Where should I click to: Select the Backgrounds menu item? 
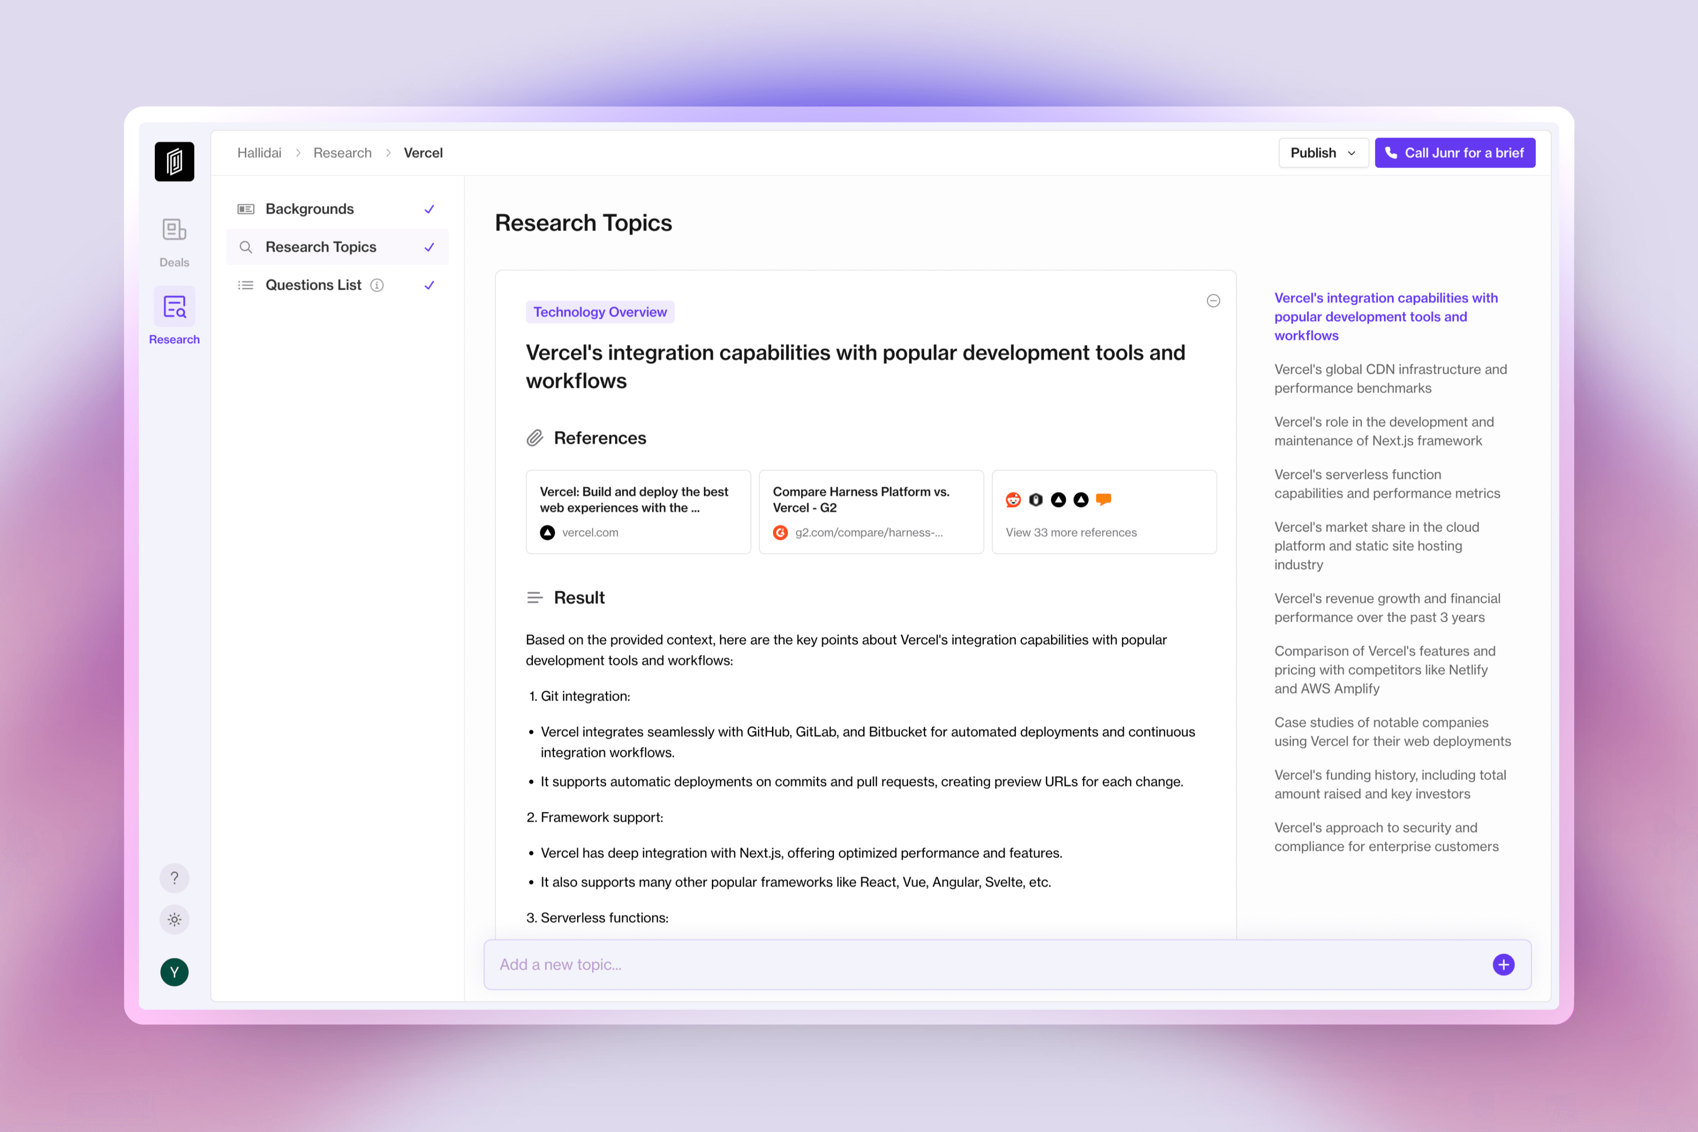337,209
